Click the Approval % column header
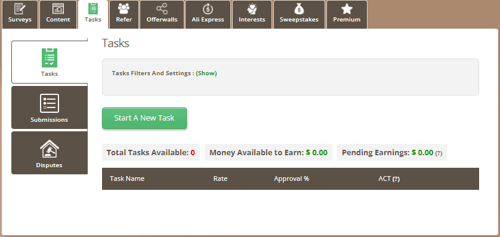This screenshot has height=237, width=500. click(291, 178)
